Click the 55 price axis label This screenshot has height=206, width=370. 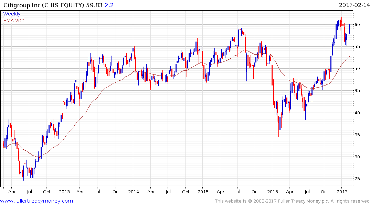[x=357, y=47]
